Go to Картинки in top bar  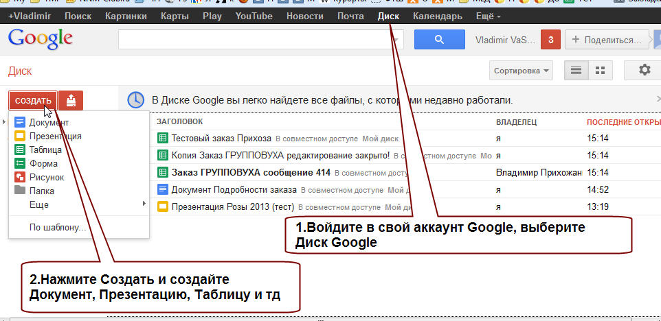pyautogui.click(x=126, y=16)
